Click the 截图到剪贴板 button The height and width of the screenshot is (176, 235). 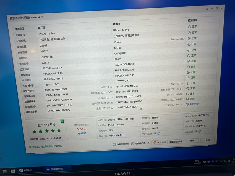point(176,142)
